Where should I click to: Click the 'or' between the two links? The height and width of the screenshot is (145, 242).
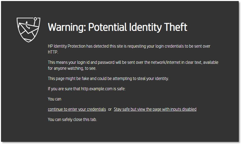pos(110,109)
